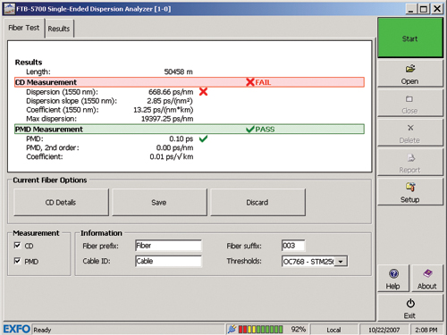Select PMD coefficient value 0.01 ps/√km
This screenshot has width=447, height=335.
[172, 156]
